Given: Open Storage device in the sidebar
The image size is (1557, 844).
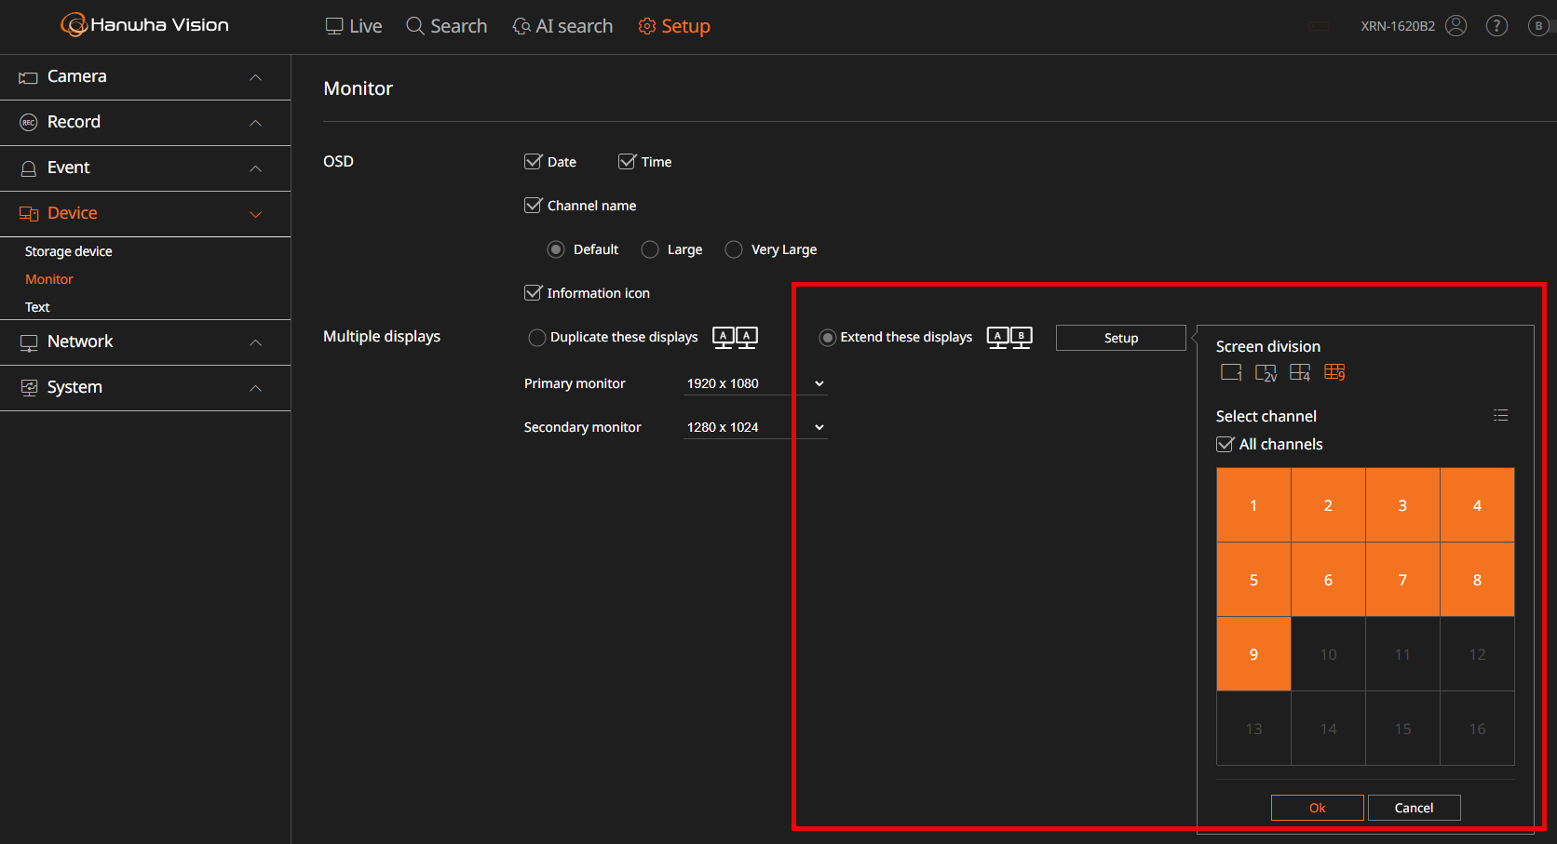Looking at the screenshot, I should [68, 251].
